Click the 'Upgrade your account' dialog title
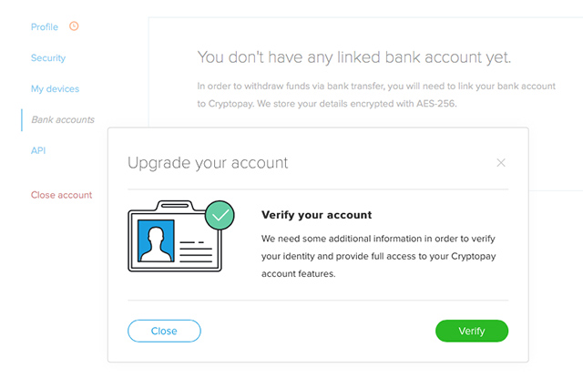The height and width of the screenshot is (378, 583). 208,163
